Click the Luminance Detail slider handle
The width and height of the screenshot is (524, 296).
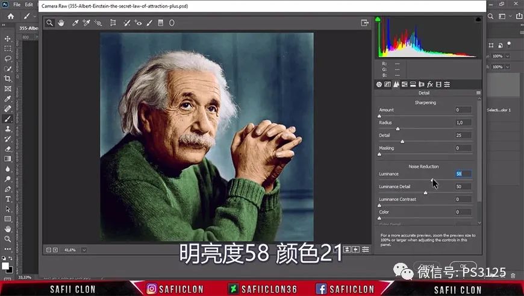pos(425,193)
